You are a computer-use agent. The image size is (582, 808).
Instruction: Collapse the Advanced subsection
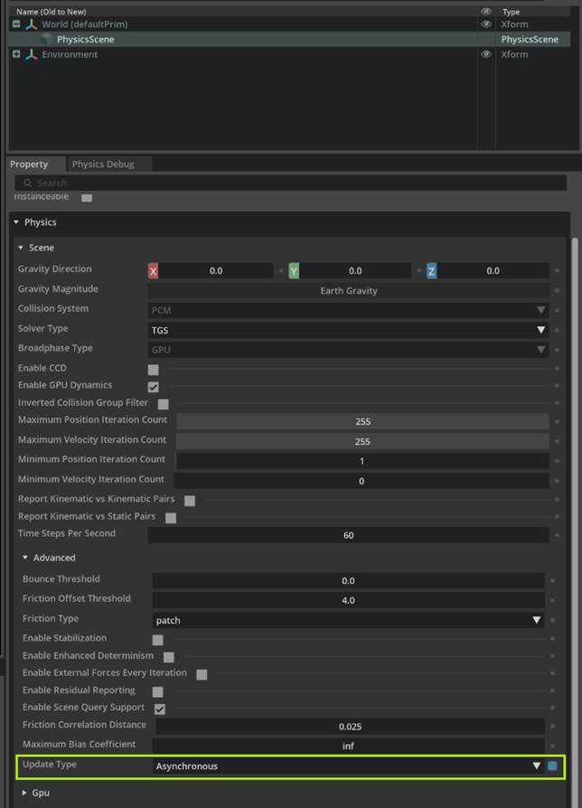[25, 558]
